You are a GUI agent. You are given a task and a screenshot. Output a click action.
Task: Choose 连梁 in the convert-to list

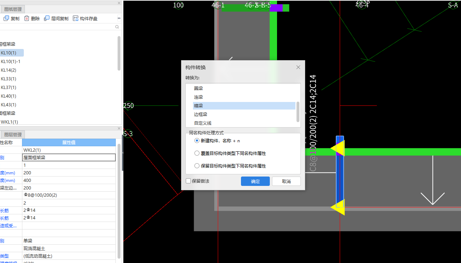coord(198,97)
